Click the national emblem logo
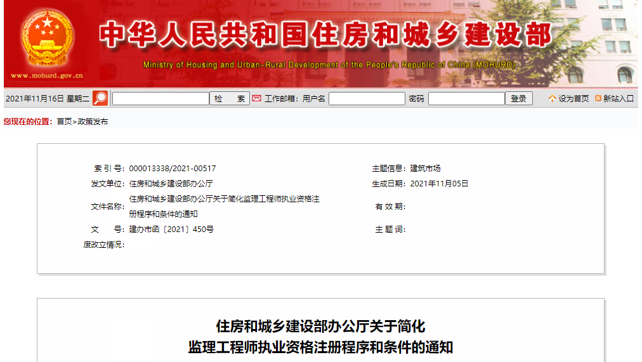The height and width of the screenshot is (362, 642). pos(47,37)
